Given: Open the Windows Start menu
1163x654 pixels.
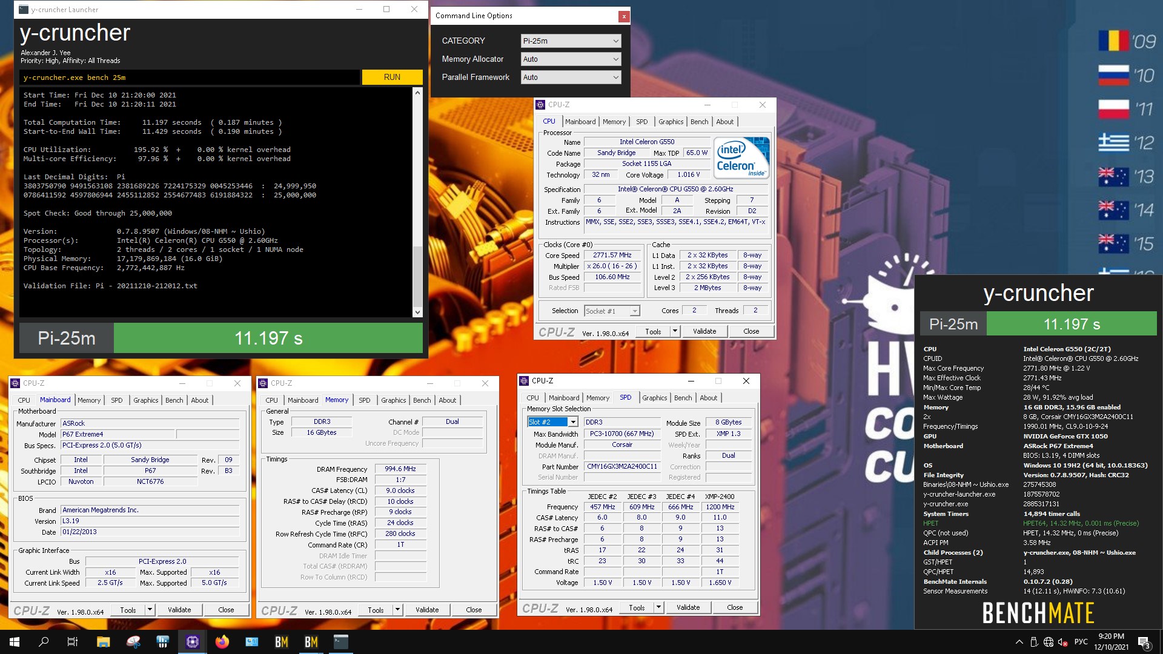Looking at the screenshot, I should point(15,642).
